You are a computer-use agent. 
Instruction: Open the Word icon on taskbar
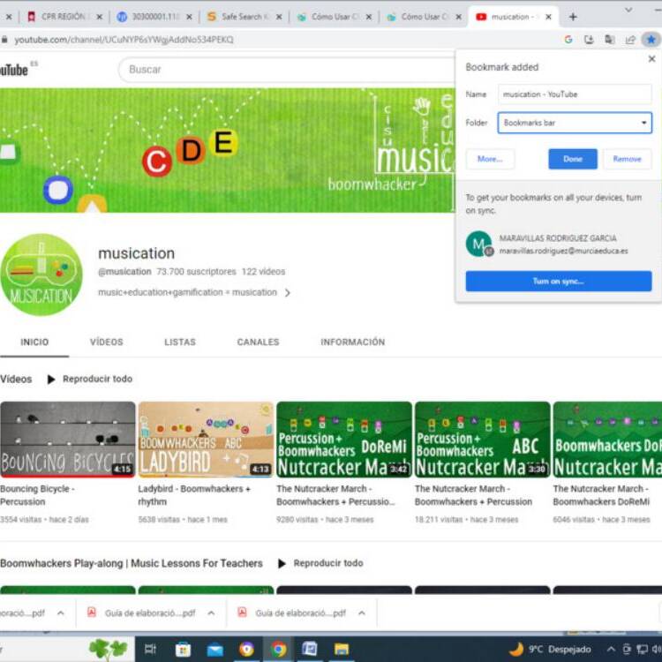coord(310,650)
